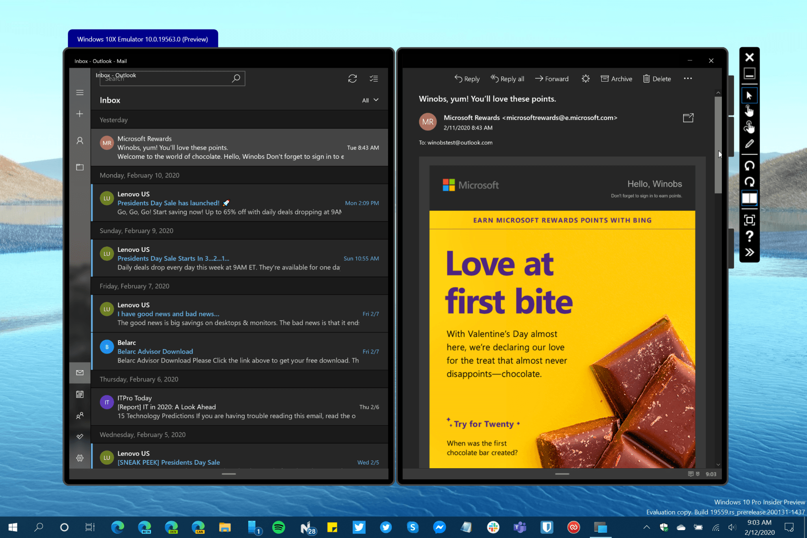Choose the pen input tool in the emulator toolbar
The width and height of the screenshot is (807, 538).
coord(749,143)
